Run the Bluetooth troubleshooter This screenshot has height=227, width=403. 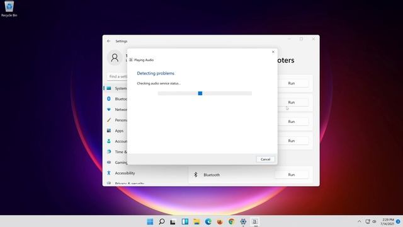[x=291, y=175]
